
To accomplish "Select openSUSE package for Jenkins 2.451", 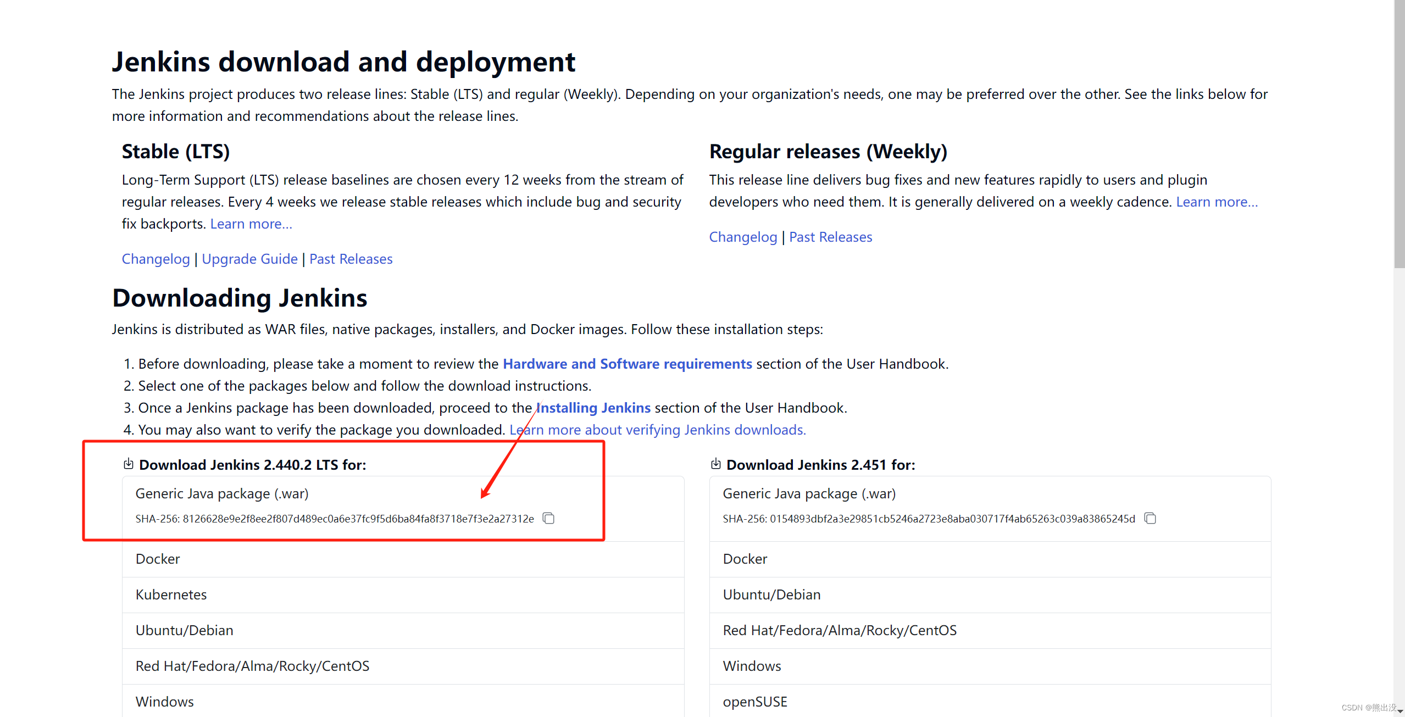I will pos(755,701).
